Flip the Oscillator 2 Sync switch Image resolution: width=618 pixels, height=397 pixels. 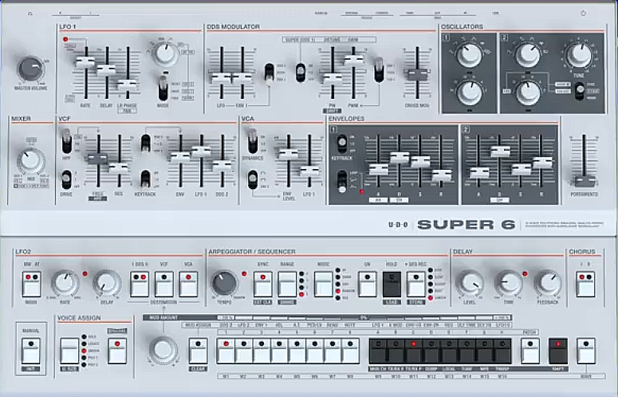click(580, 91)
